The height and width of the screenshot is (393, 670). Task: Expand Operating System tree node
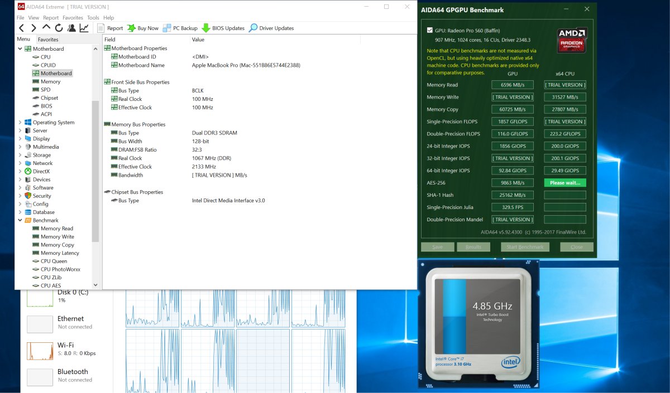20,123
